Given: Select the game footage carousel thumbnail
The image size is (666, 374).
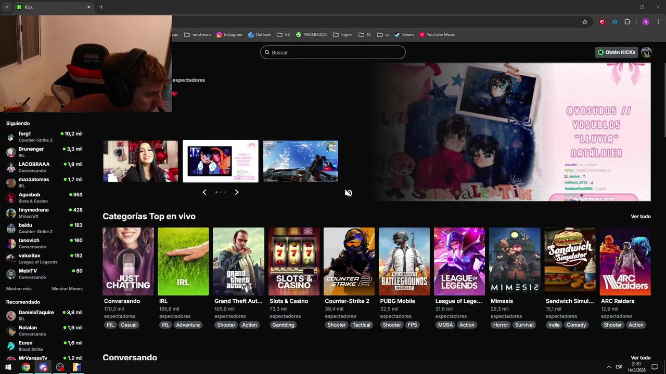Looking at the screenshot, I should [x=301, y=161].
